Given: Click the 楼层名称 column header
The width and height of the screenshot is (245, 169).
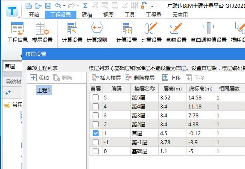Looking at the screenshot, I should point(145,89).
